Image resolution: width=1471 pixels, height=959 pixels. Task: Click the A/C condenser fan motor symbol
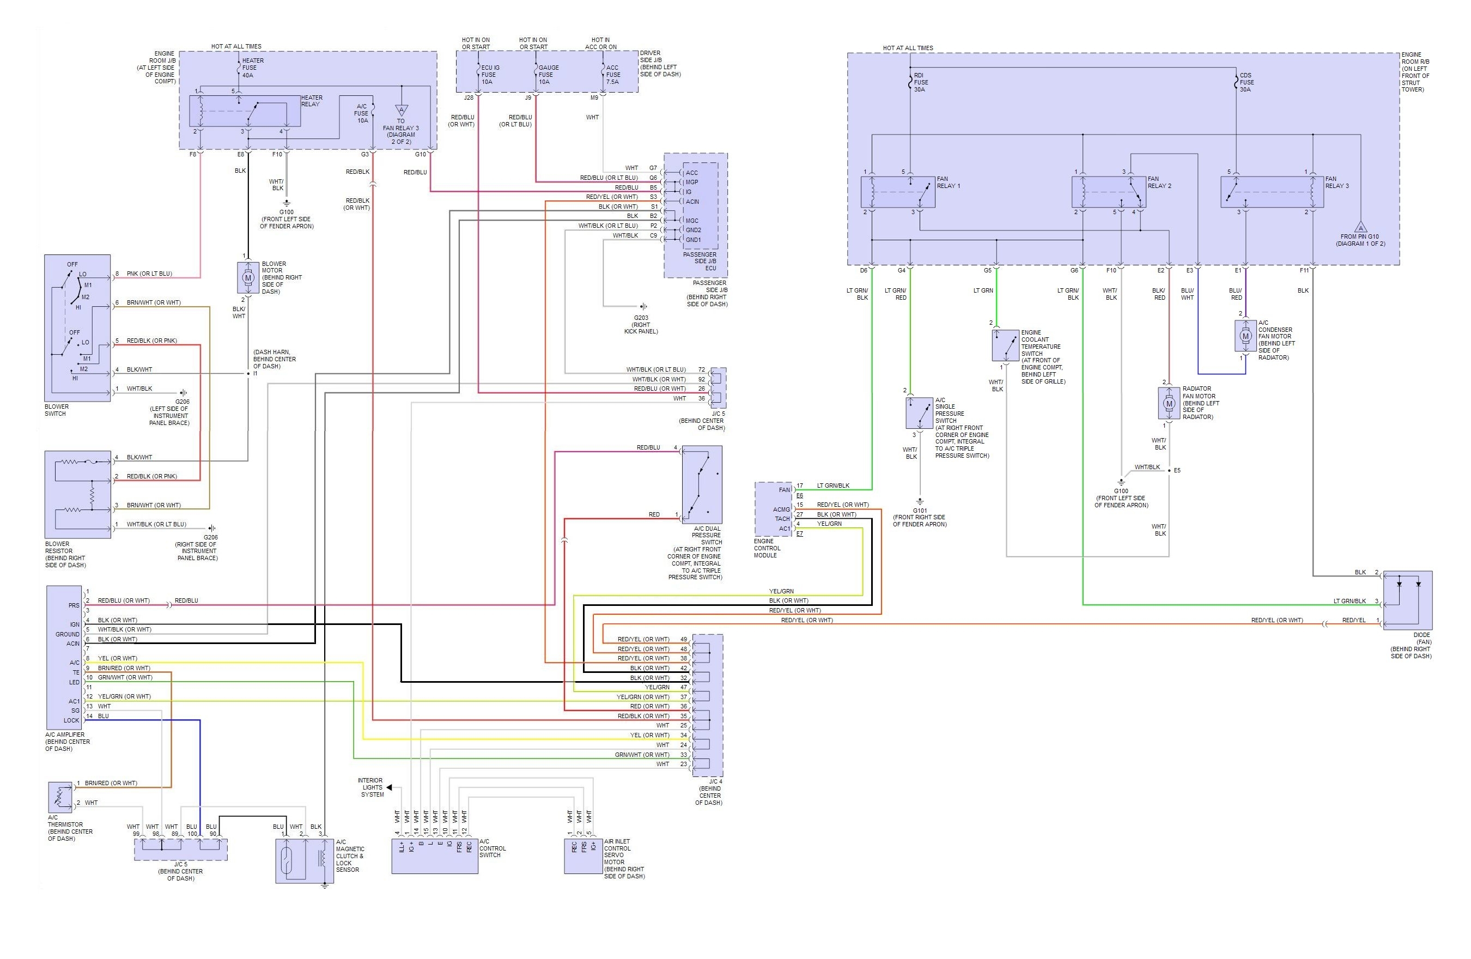coord(1245,336)
